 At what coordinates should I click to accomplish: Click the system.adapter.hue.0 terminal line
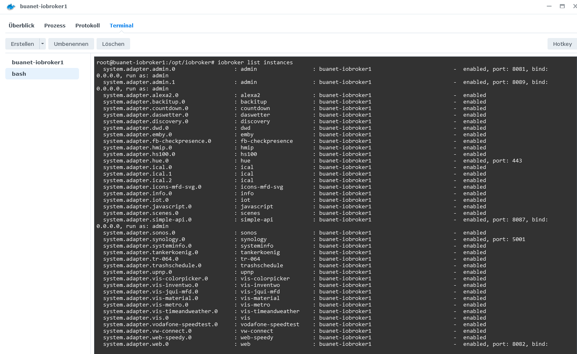pyautogui.click(x=136, y=161)
